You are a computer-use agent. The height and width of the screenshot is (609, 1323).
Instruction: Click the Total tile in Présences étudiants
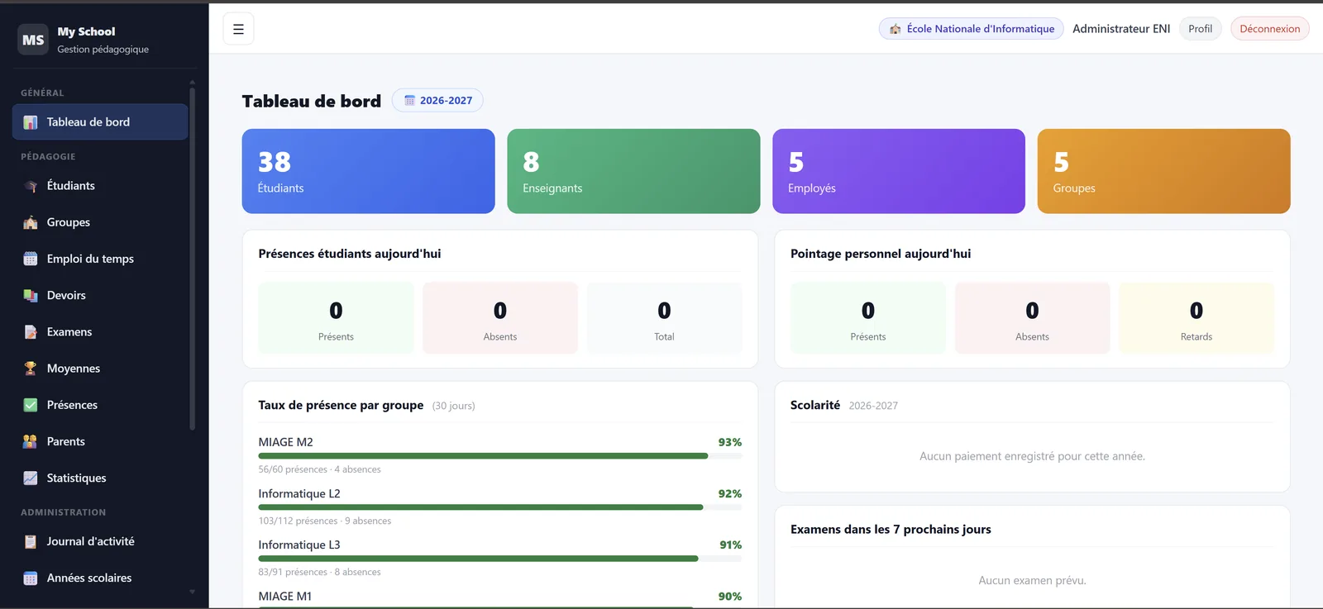pos(665,318)
